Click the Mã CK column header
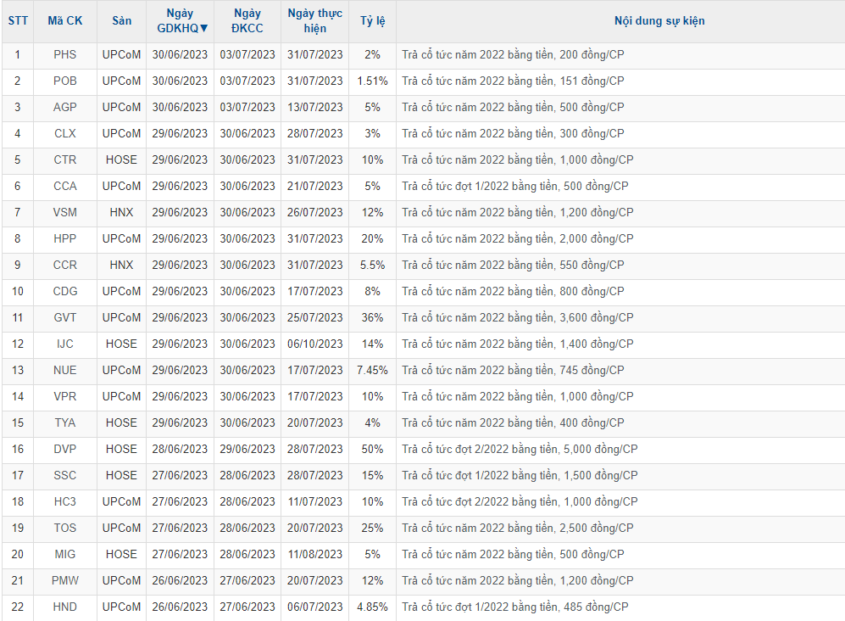 (x=64, y=21)
